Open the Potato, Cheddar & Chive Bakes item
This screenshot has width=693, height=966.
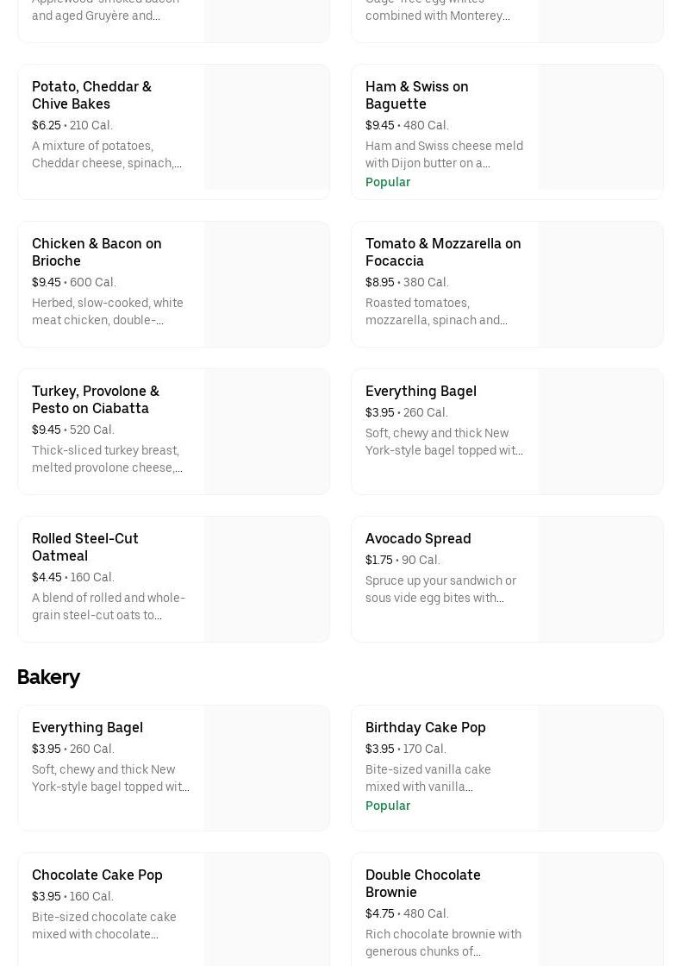91,95
